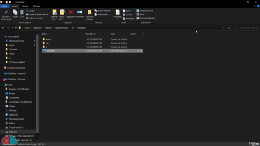Open Creative Cloud Files
260x146 pixels.
[x=16, y=68]
